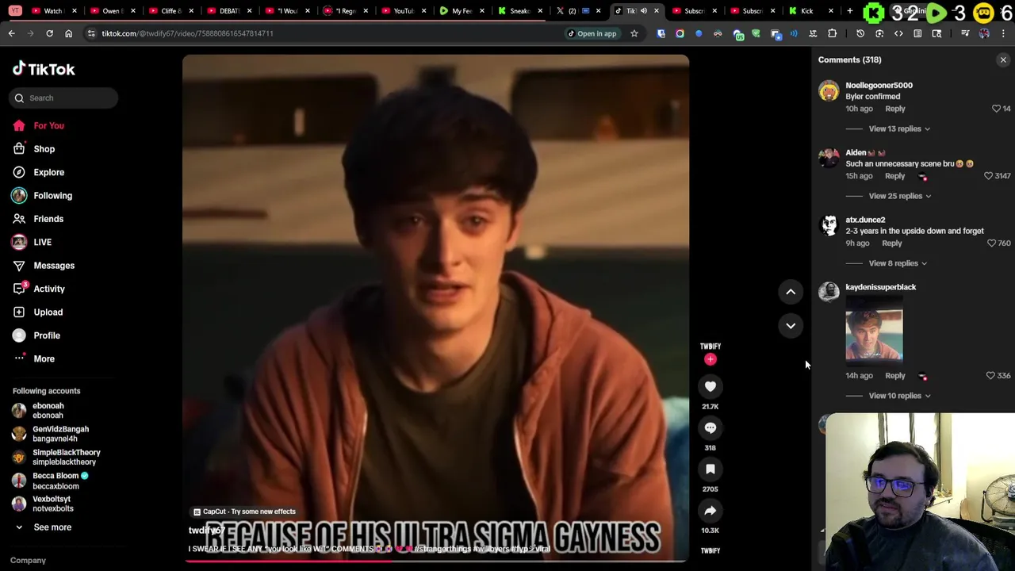Open video comments bubble icon
The image size is (1015, 571).
710,427
